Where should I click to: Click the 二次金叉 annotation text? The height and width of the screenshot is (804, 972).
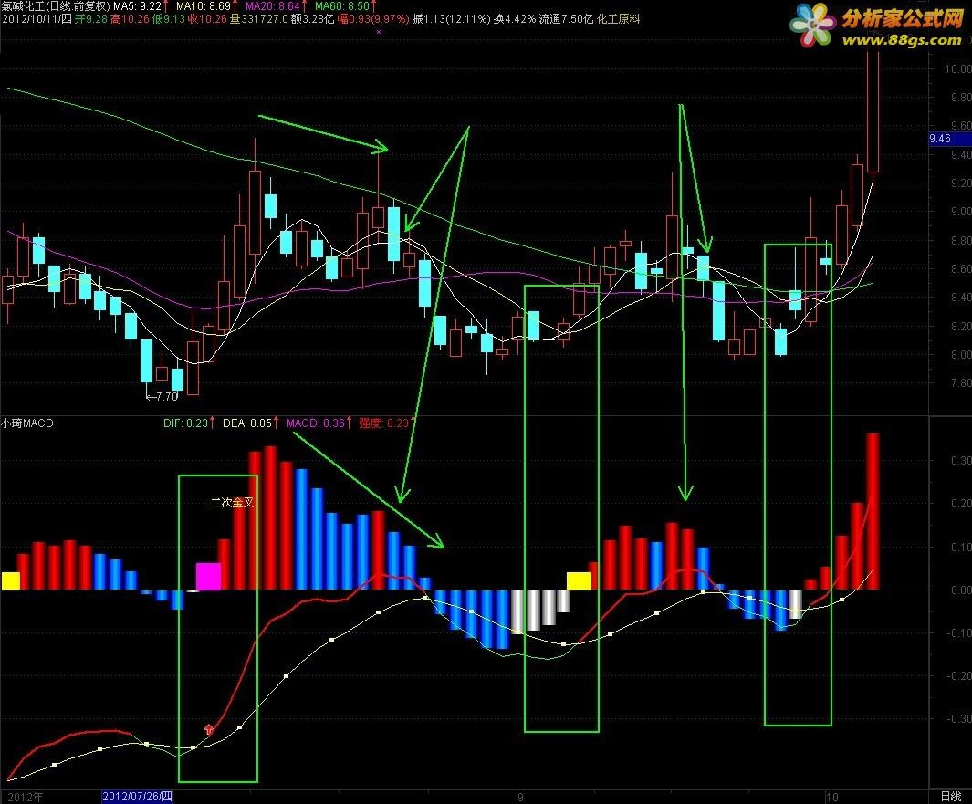click(x=233, y=503)
